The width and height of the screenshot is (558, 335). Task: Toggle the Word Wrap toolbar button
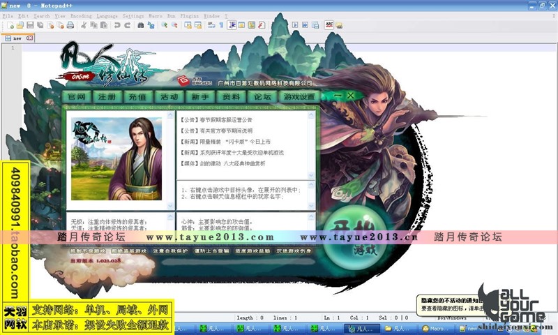click(x=211, y=25)
